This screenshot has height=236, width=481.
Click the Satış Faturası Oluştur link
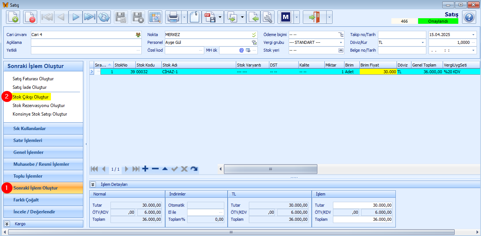click(33, 79)
